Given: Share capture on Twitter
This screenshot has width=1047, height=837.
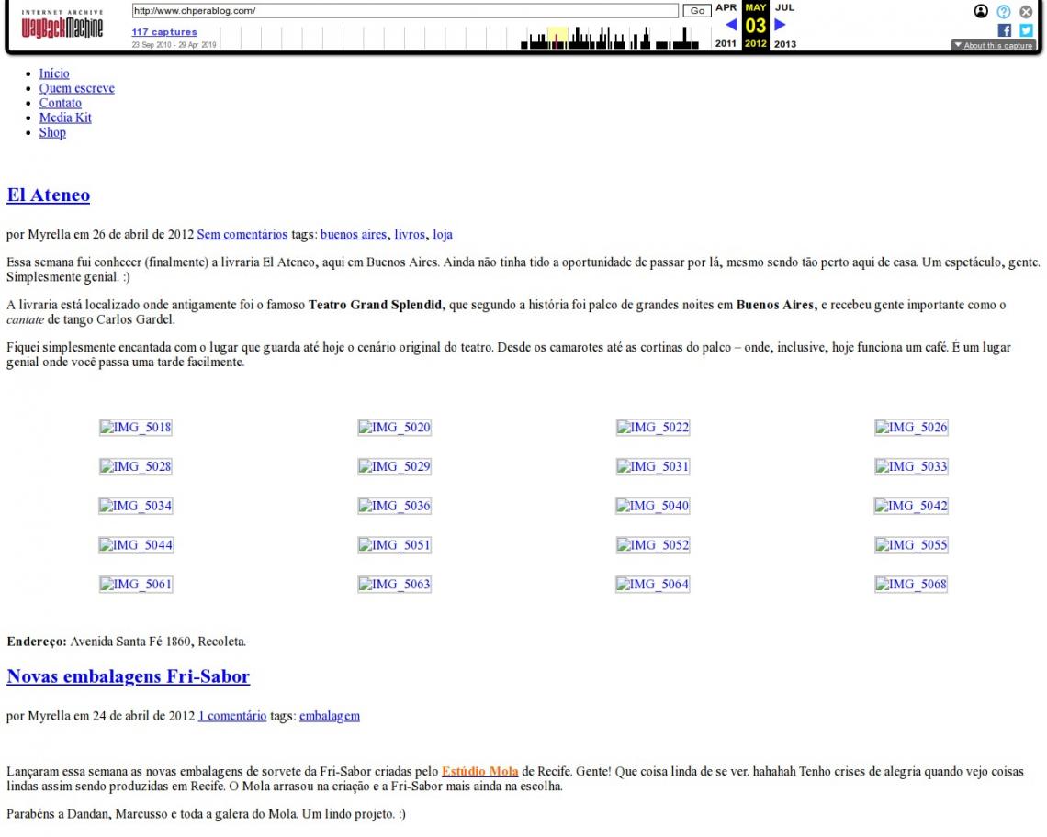Looking at the screenshot, I should coord(1026,30).
